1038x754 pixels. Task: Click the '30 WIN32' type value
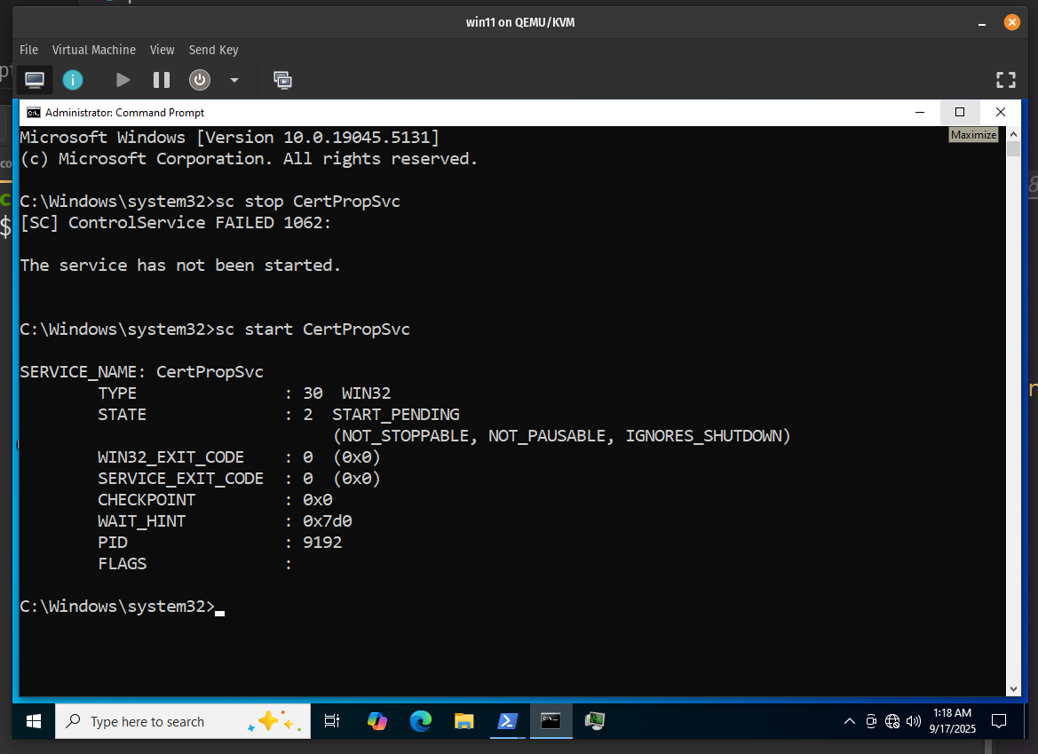[347, 393]
